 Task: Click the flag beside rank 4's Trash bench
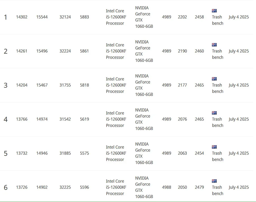pos(214,113)
